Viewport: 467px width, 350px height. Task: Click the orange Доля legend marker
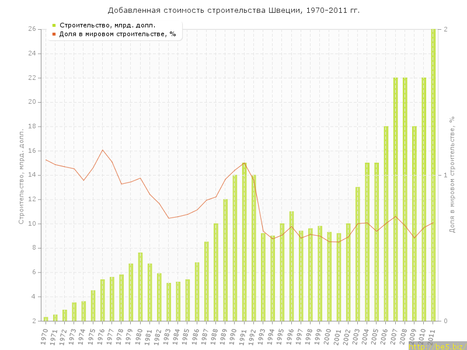coord(54,34)
